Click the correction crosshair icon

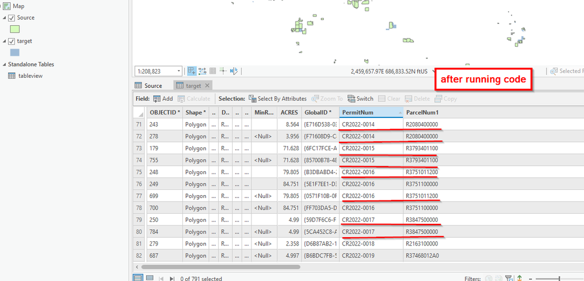223,71
